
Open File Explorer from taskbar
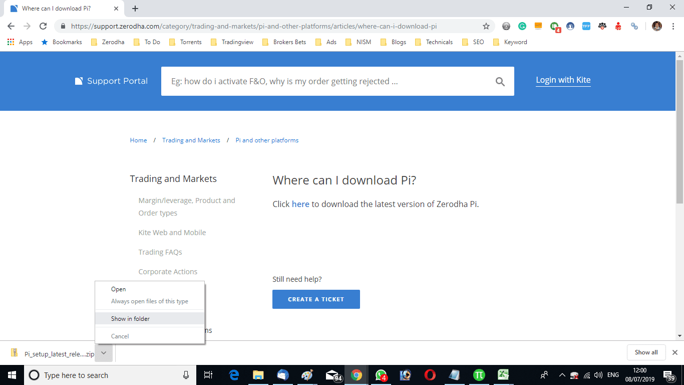click(x=258, y=375)
